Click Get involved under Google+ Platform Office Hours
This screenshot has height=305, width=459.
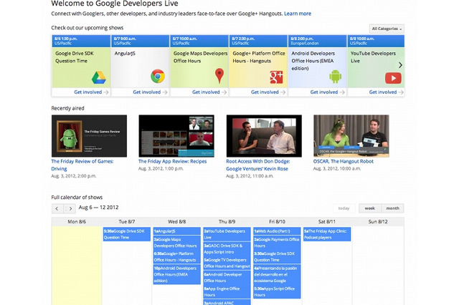268,92
